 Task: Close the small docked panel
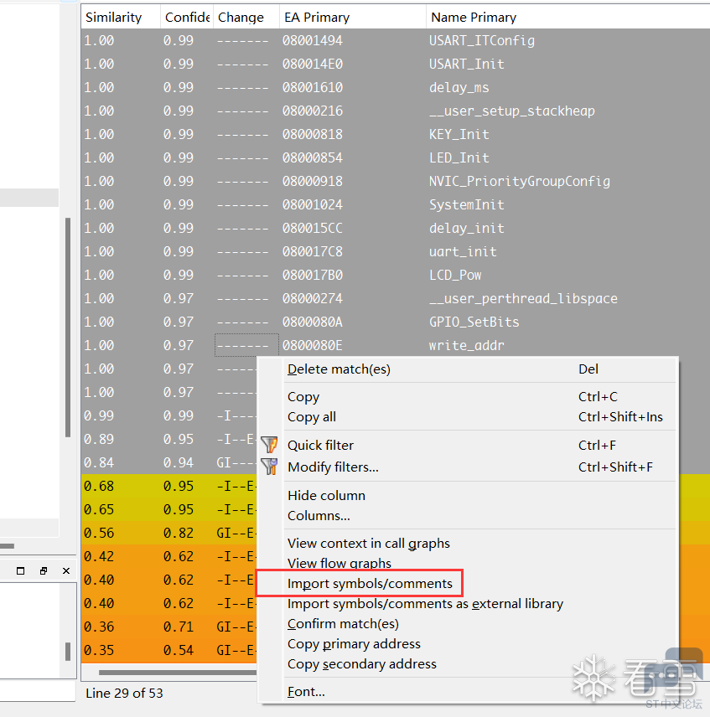click(66, 570)
